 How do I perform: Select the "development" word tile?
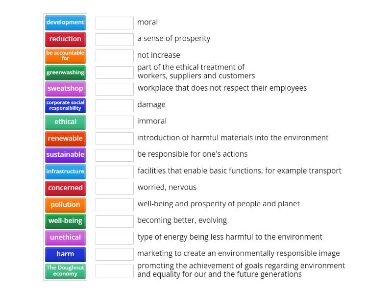[x=65, y=23]
